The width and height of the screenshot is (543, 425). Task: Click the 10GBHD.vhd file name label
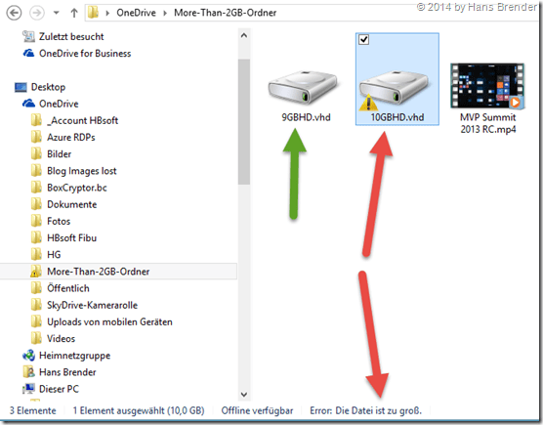tap(397, 117)
